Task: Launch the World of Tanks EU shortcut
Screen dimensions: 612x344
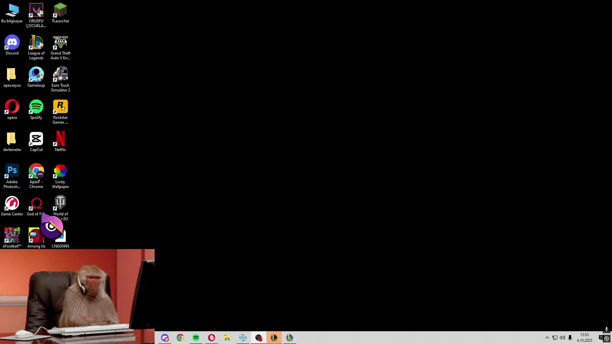Action: tap(60, 208)
